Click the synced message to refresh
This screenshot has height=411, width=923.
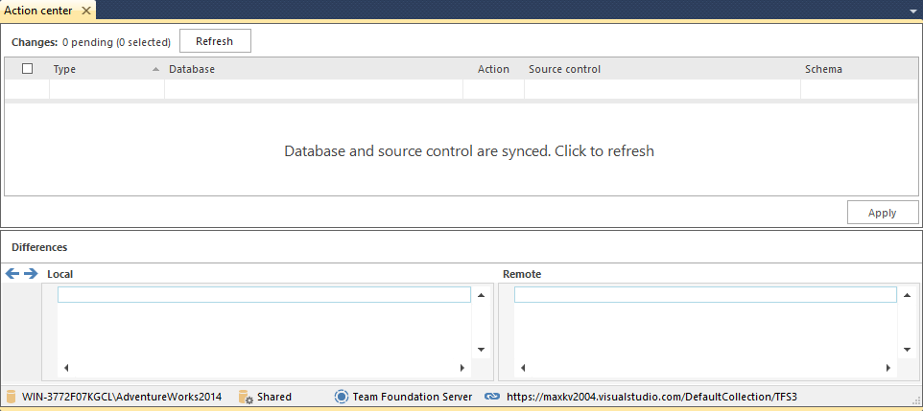click(469, 151)
